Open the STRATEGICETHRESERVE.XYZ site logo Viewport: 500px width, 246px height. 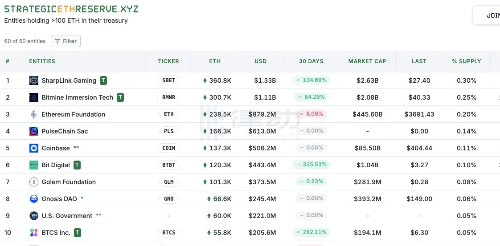(71, 9)
